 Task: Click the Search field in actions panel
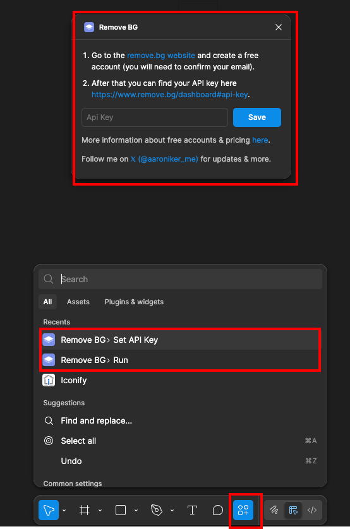coord(180,279)
